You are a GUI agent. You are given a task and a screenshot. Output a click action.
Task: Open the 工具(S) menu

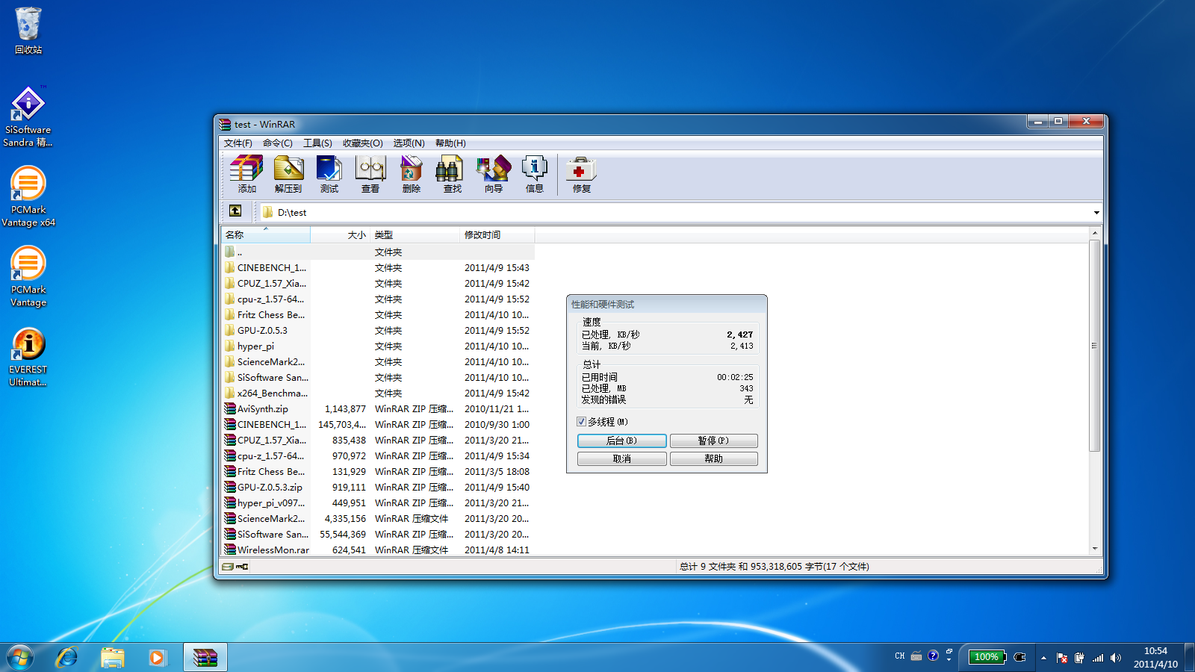[x=317, y=143]
